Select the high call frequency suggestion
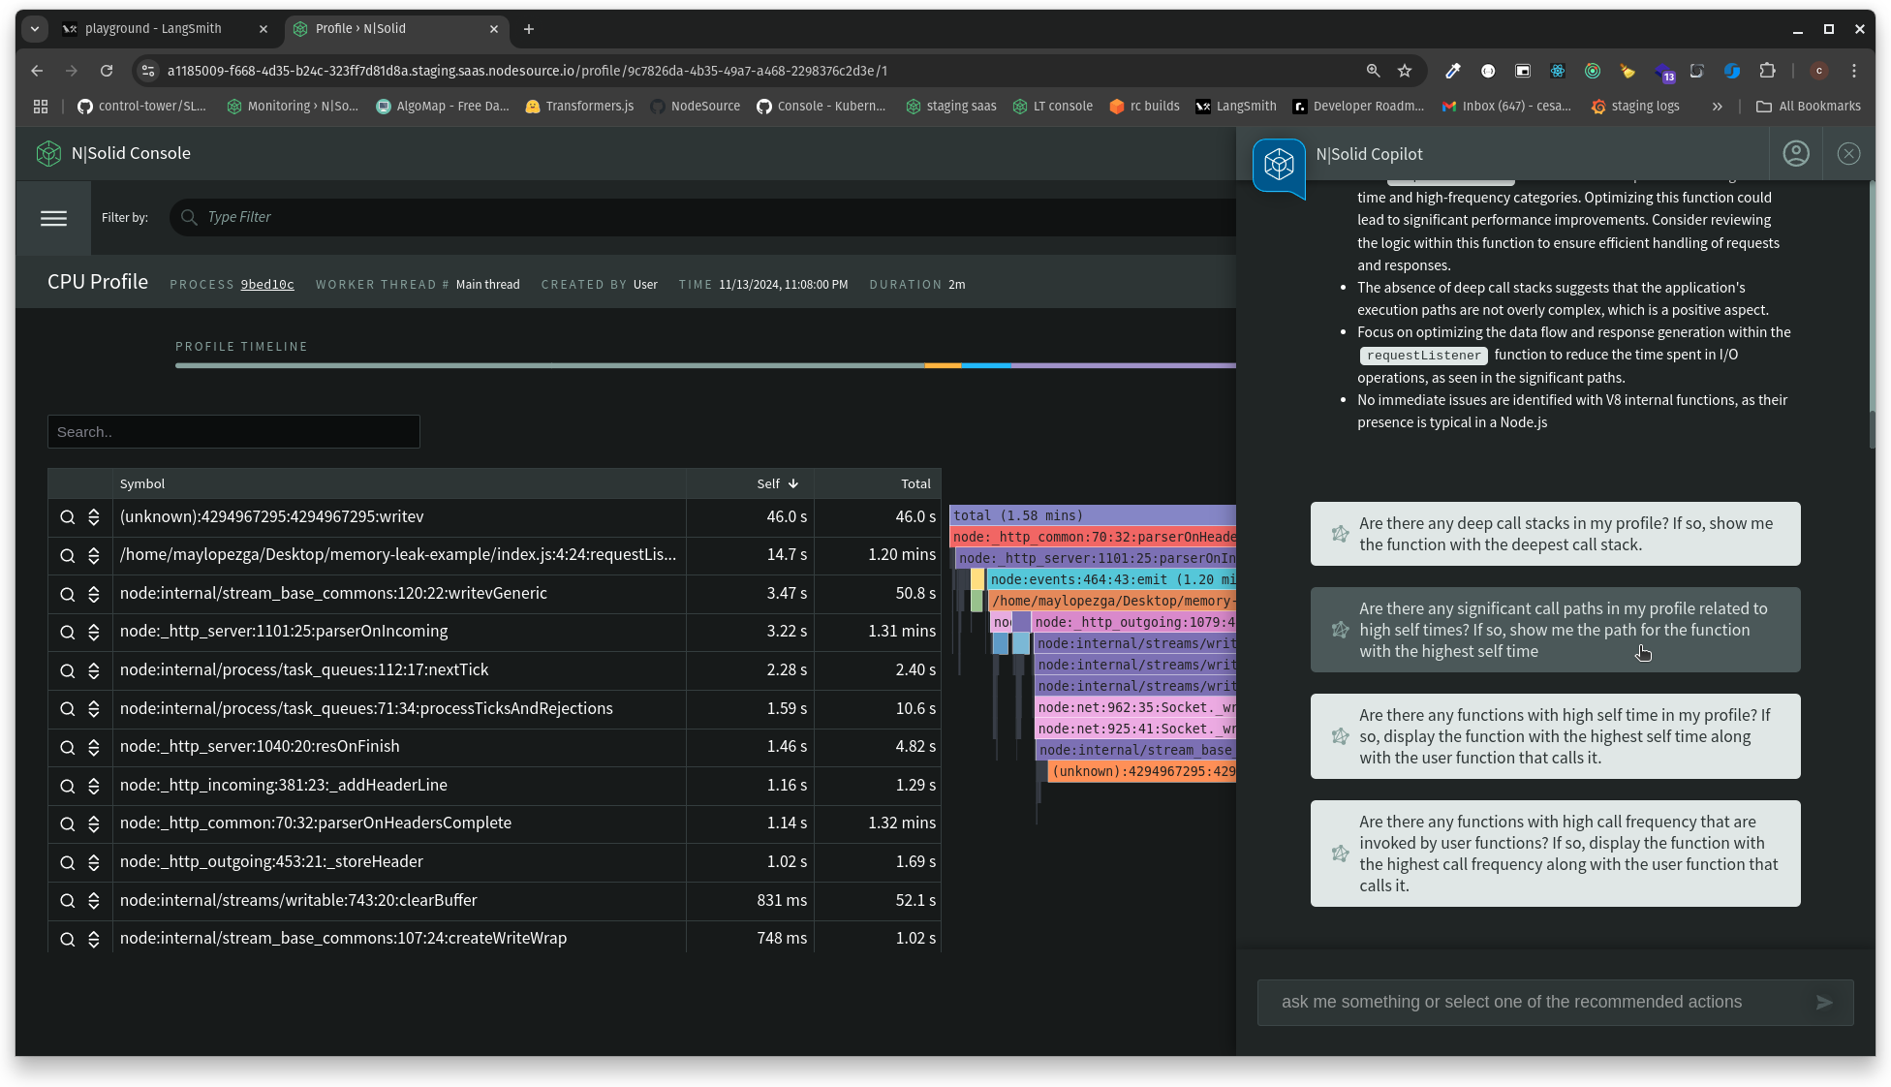This screenshot has height=1087, width=1891. click(x=1555, y=854)
